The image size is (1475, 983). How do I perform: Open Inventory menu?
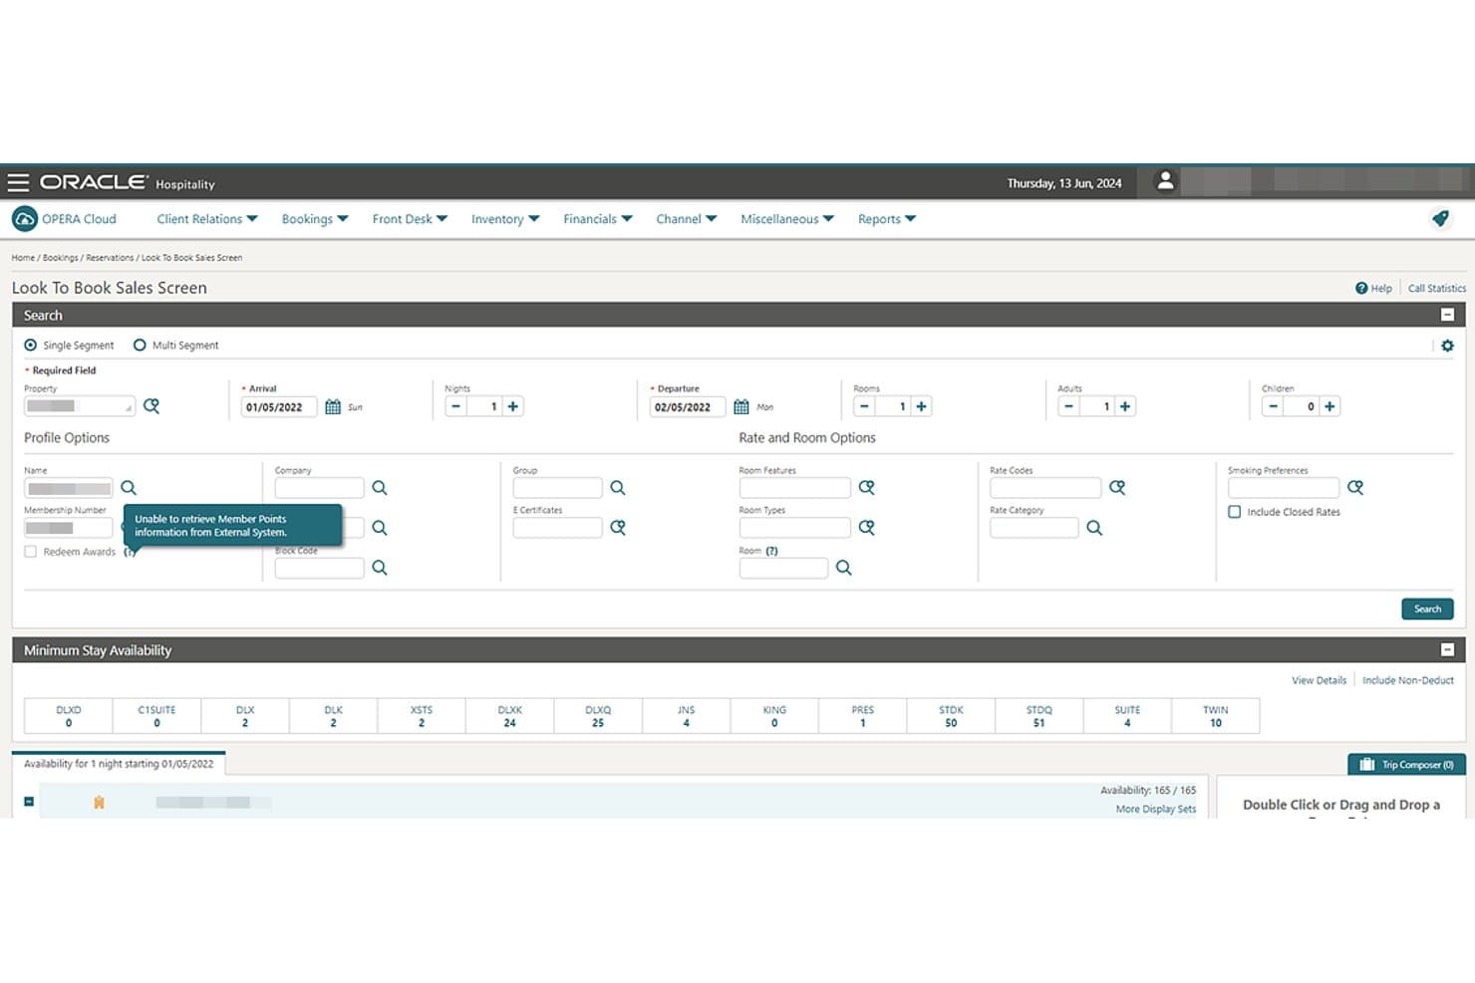[505, 219]
